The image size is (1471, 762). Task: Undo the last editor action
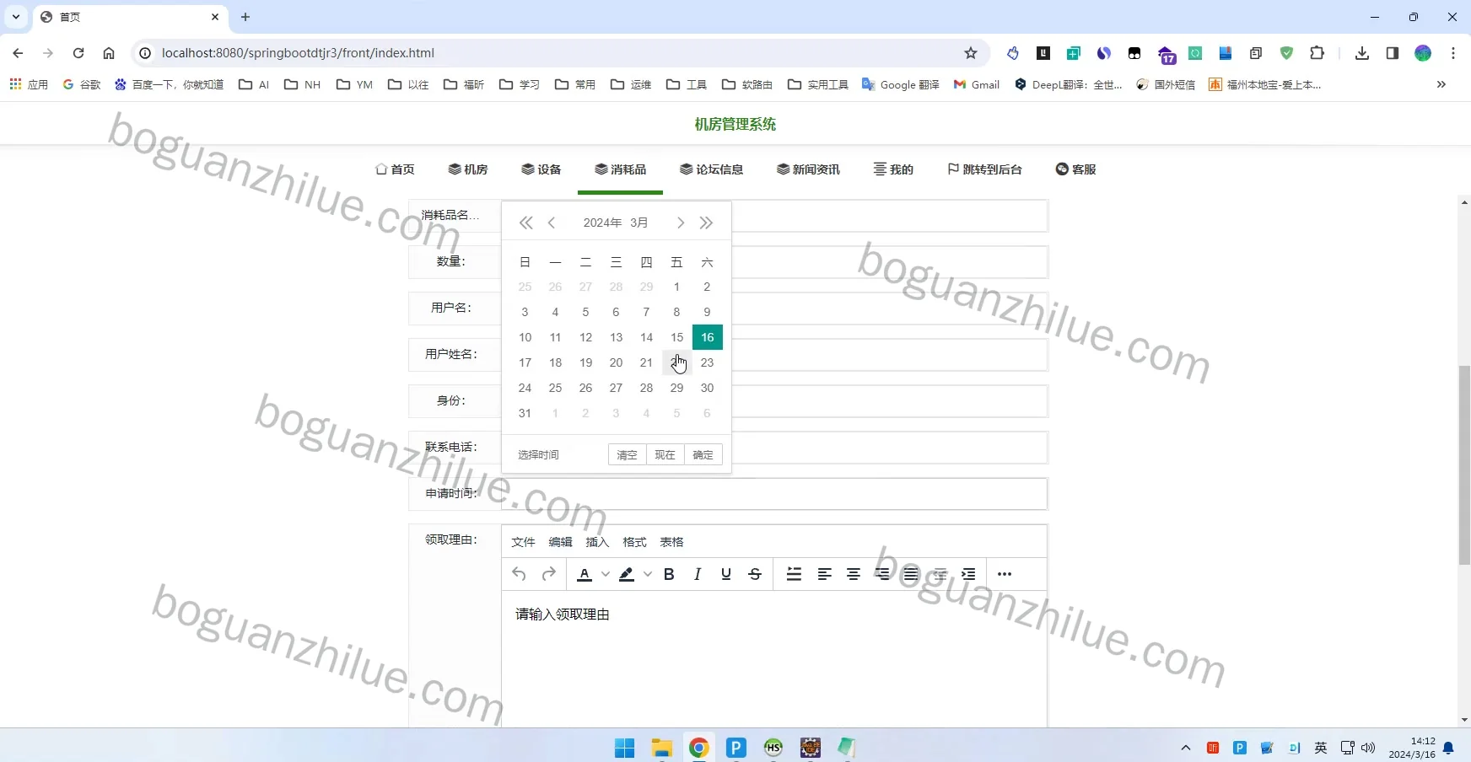(x=519, y=574)
